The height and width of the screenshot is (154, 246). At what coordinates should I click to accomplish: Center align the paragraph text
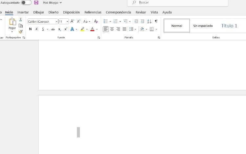tap(112, 29)
